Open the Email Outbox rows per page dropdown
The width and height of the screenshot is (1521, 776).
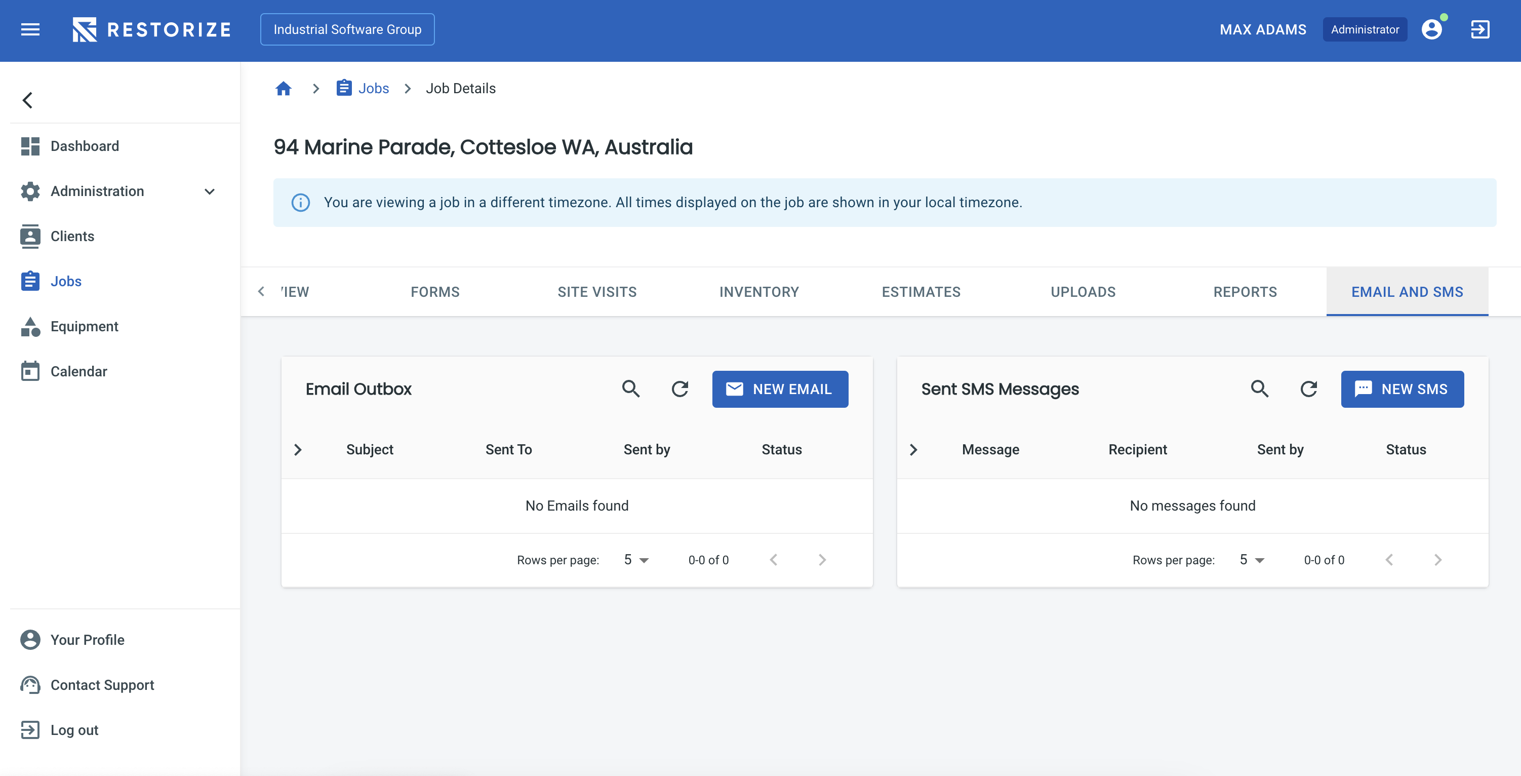[636, 560]
